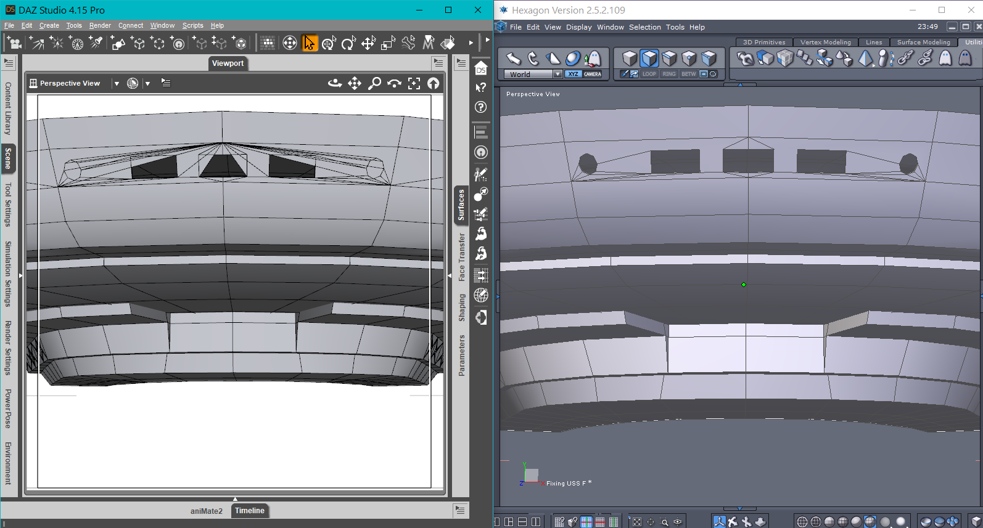
Task: Select Hexagon's universal manipulator at bottom
Action: 719,522
